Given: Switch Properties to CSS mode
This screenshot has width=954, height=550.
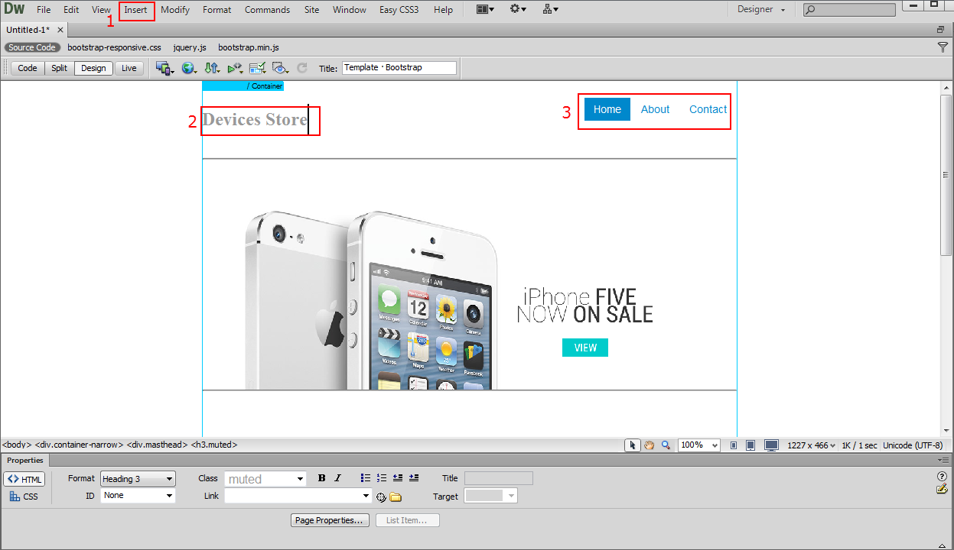Looking at the screenshot, I should click(24, 497).
